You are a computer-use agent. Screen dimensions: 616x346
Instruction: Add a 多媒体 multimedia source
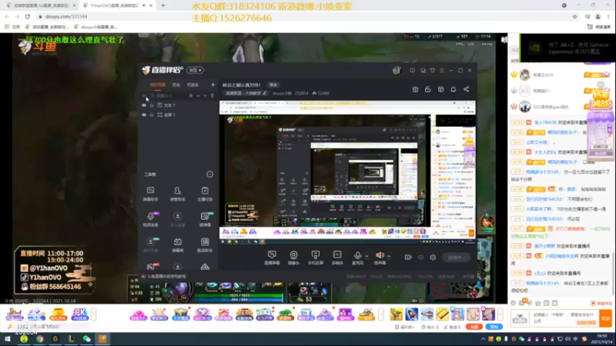pyautogui.click(x=337, y=258)
